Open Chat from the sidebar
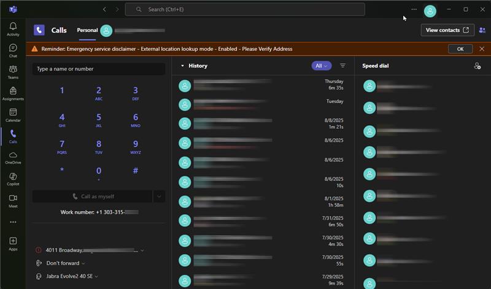This screenshot has height=289, width=491. pyautogui.click(x=13, y=50)
